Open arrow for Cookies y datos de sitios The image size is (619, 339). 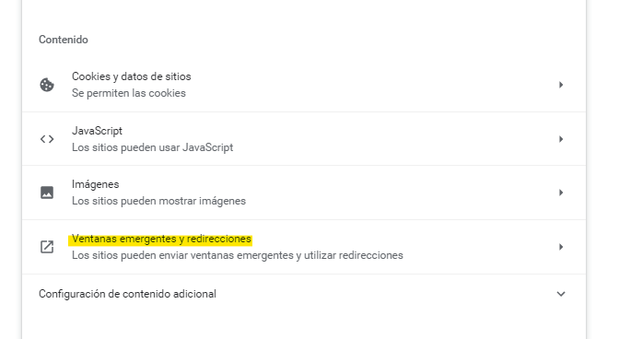pos(561,85)
